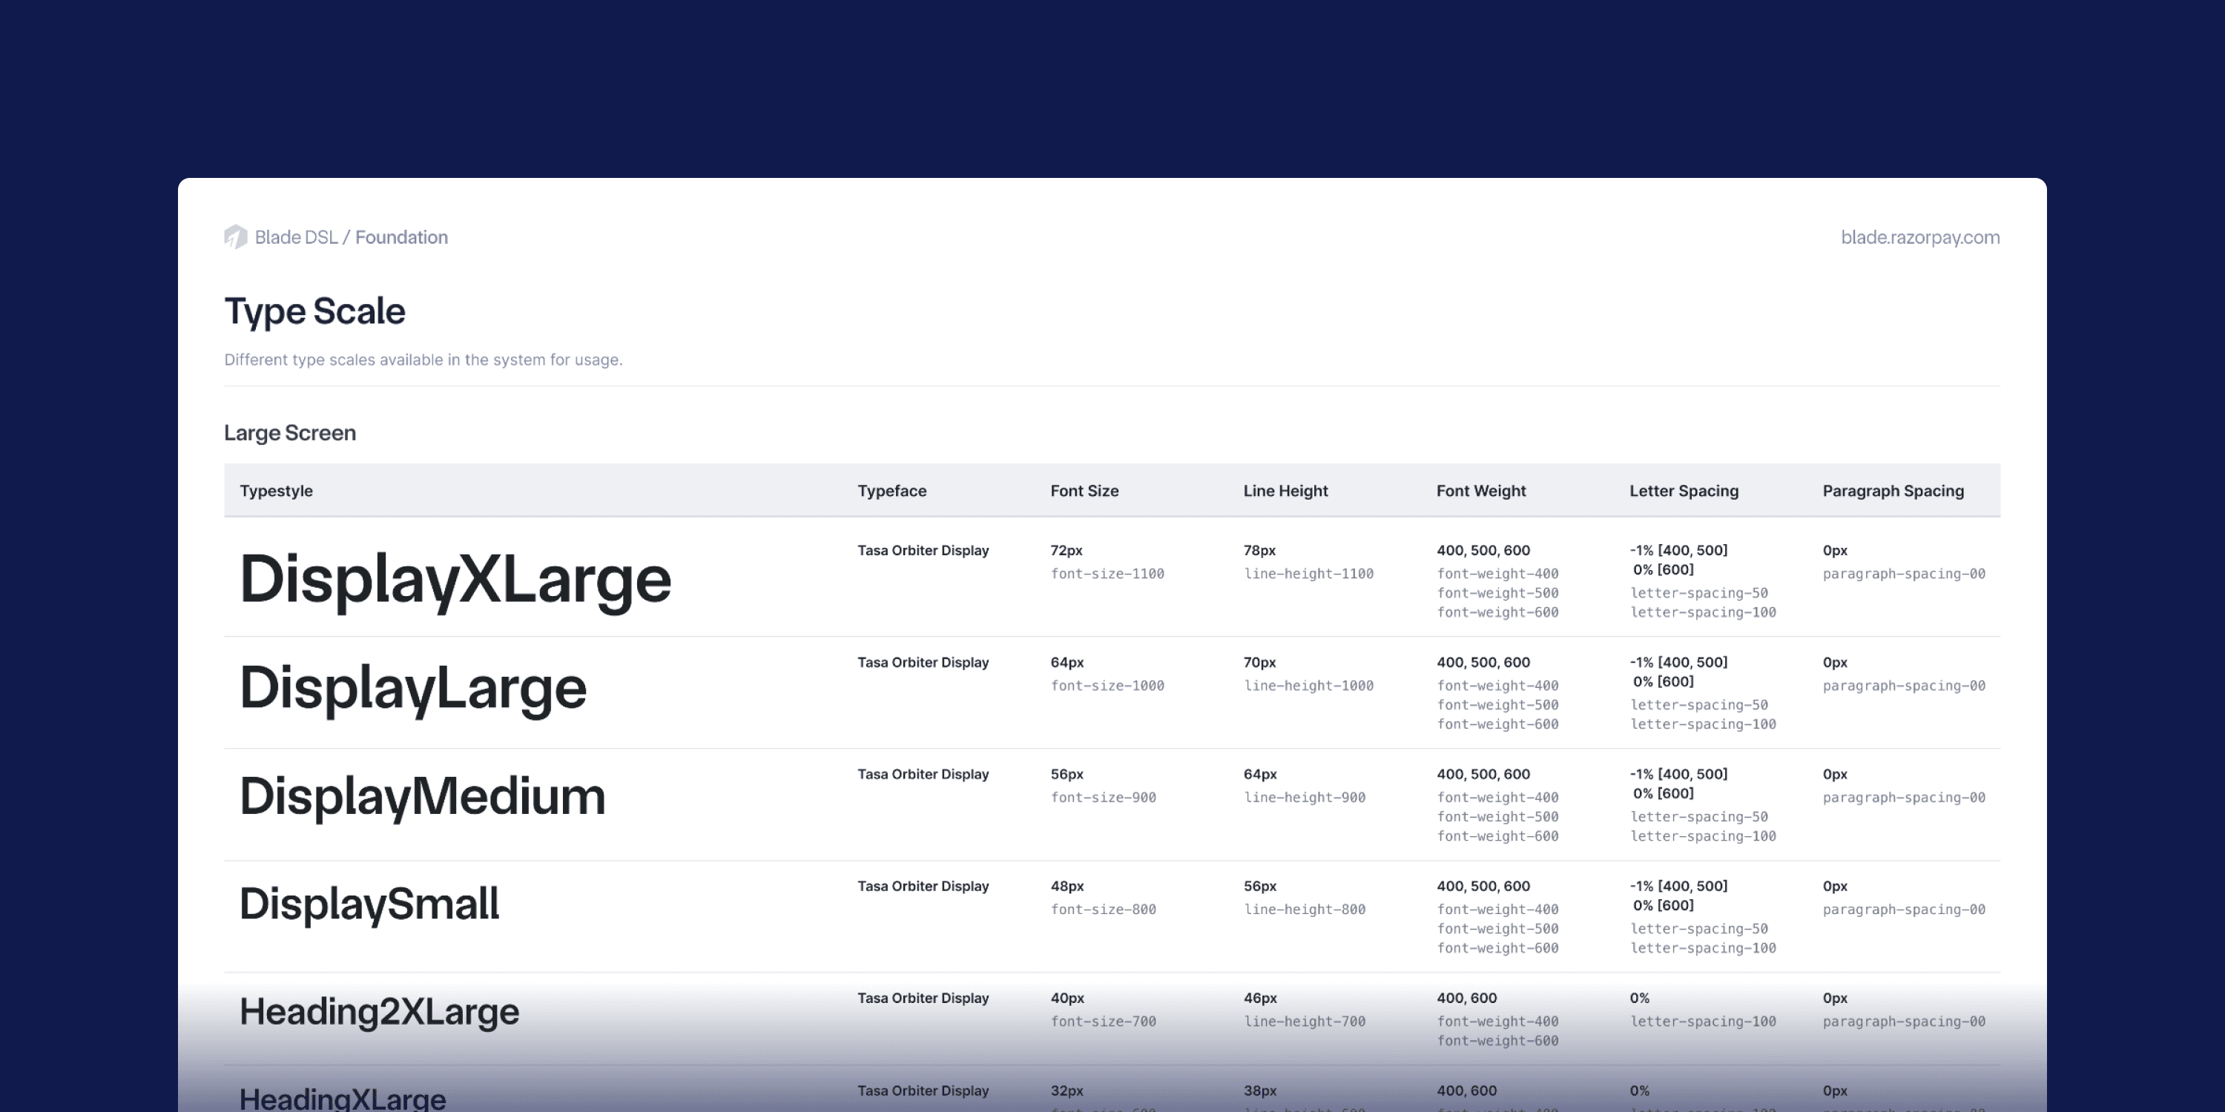Select the DisplayXLarge typestyle sample
2225x1112 pixels.
(455, 579)
